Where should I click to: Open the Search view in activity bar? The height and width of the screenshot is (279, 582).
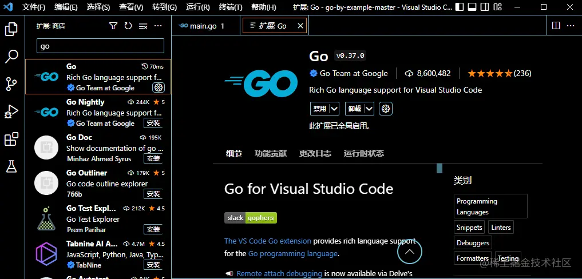pyautogui.click(x=11, y=57)
